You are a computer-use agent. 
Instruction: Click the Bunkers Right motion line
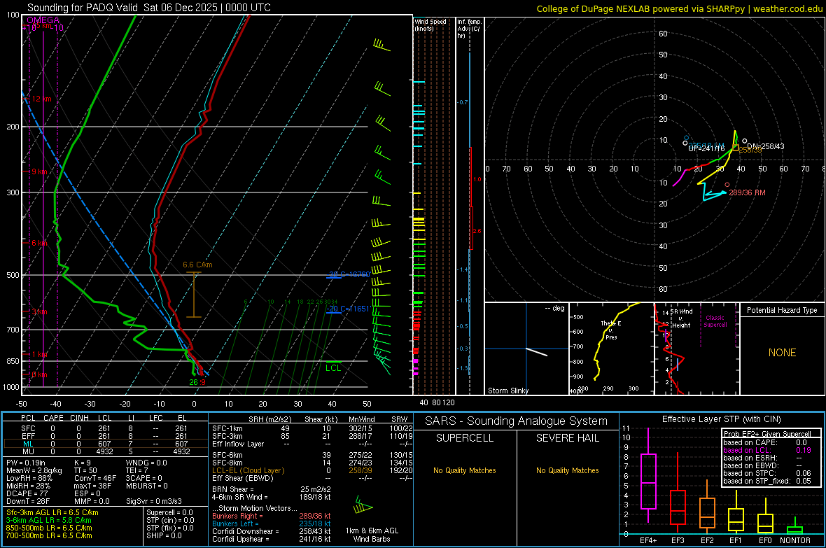272,516
